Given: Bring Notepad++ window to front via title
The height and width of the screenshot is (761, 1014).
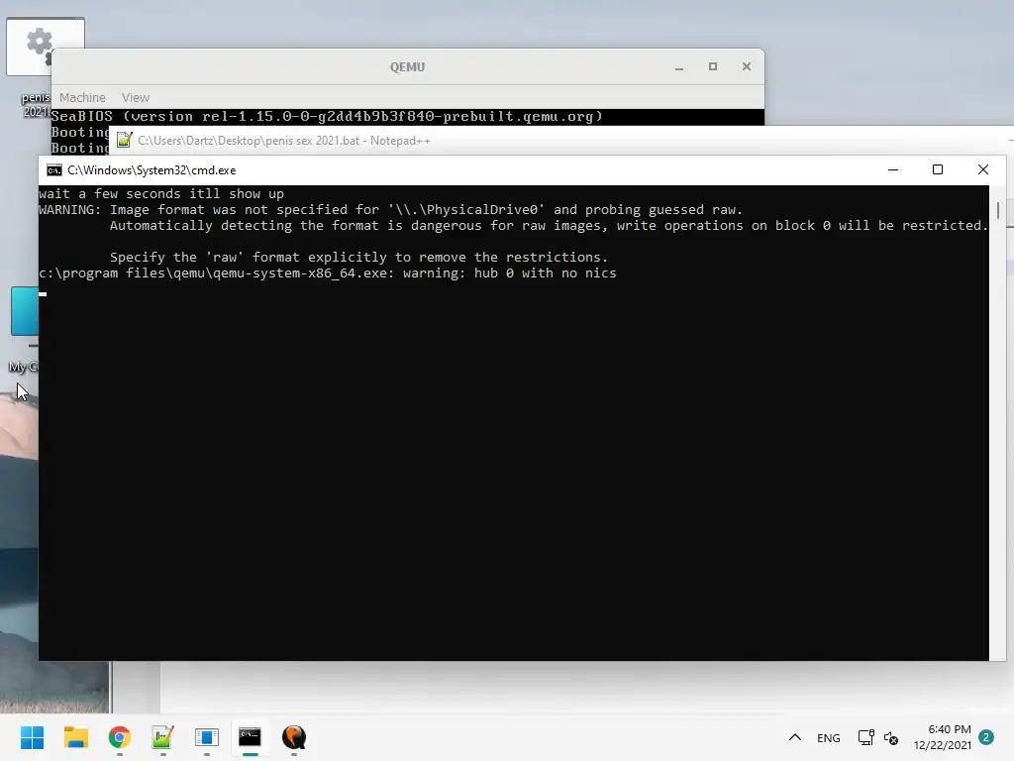Looking at the screenshot, I should [x=284, y=141].
